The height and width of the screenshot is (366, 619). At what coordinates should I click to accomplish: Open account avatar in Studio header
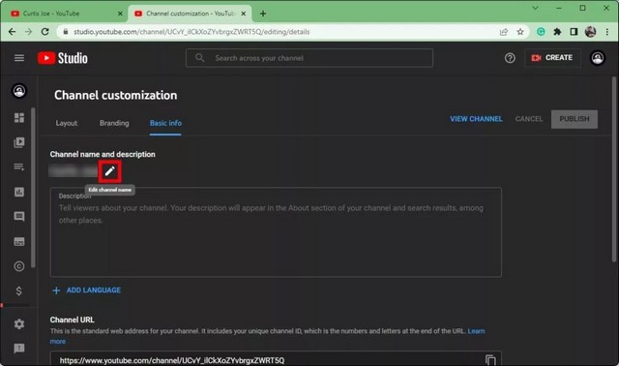pos(598,58)
